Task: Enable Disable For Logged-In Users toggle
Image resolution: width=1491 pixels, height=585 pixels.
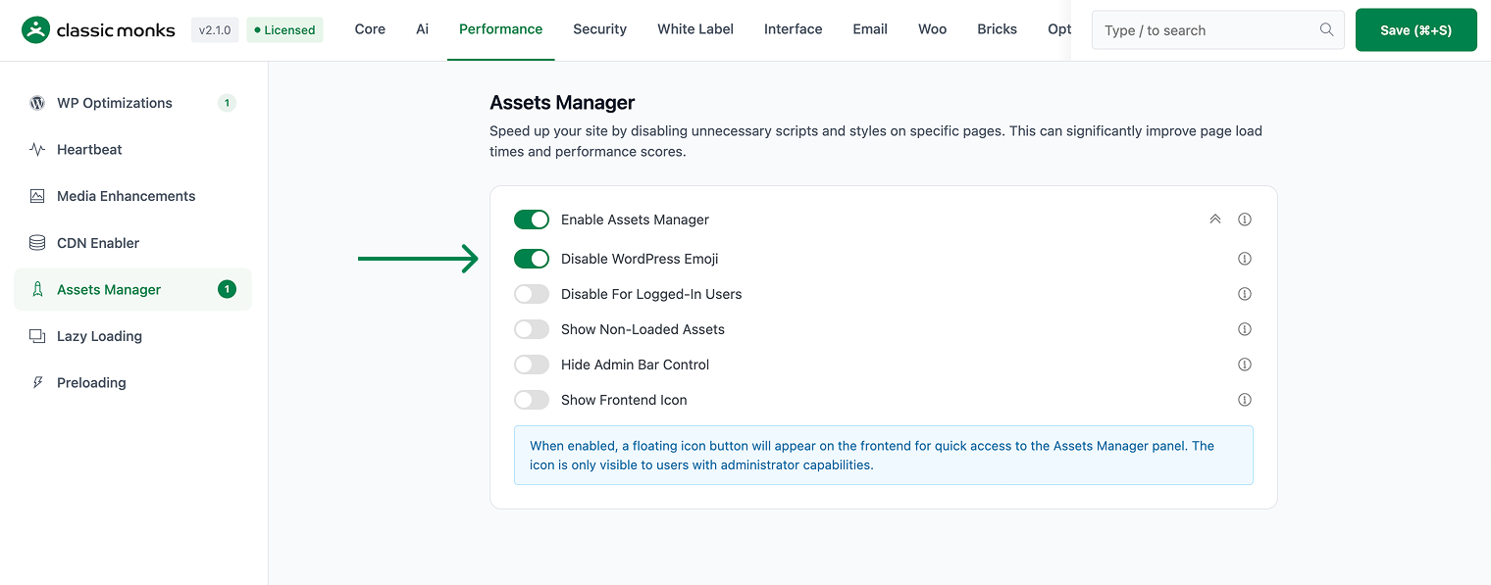Action: [532, 294]
